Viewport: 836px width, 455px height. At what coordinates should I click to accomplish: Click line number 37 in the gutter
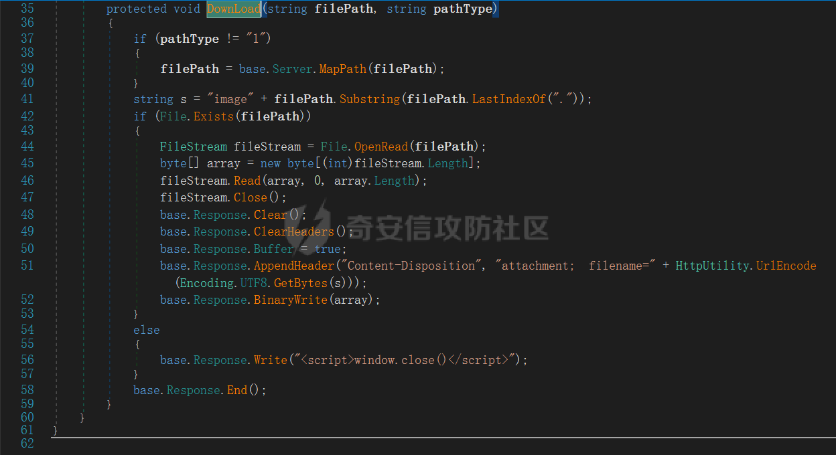coord(27,38)
